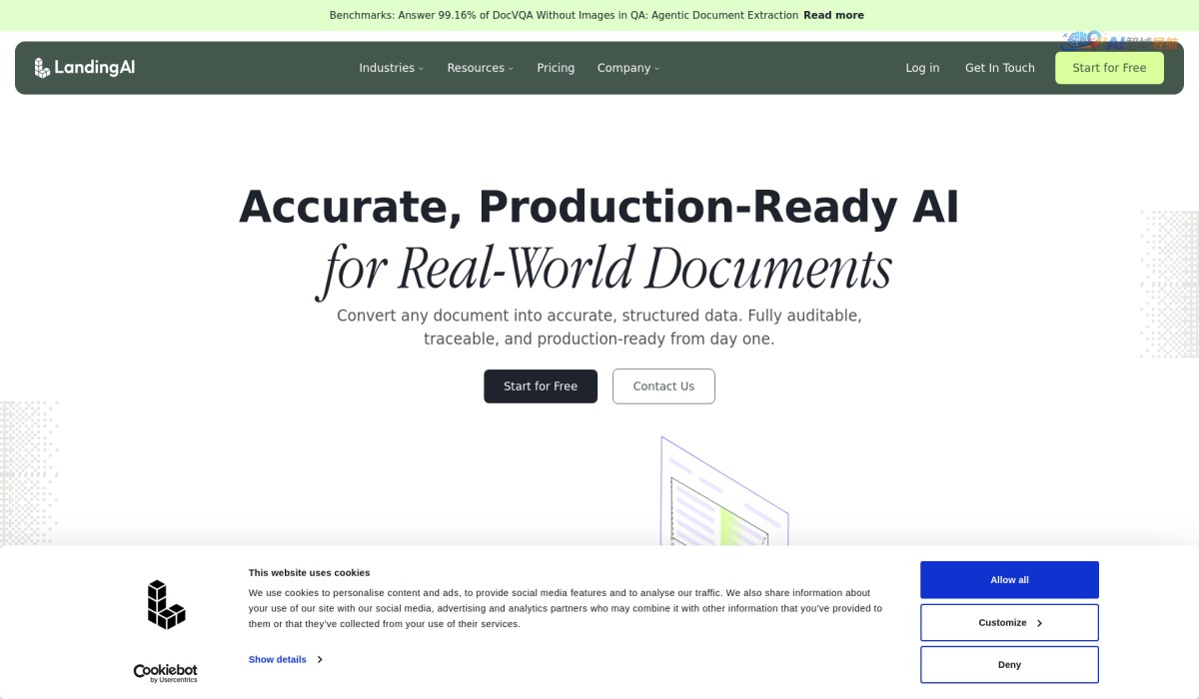The image size is (1199, 699).
Task: Select Log in from the navbar
Action: pos(922,68)
